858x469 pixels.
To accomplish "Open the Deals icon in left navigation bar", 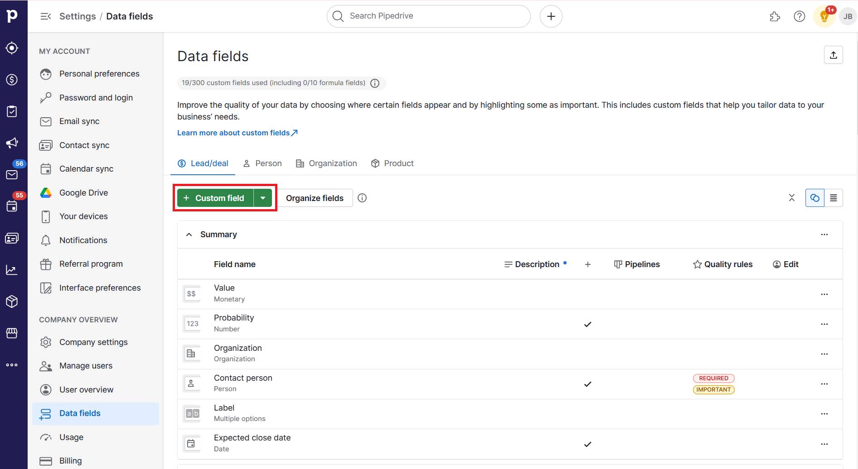I will click(12, 80).
